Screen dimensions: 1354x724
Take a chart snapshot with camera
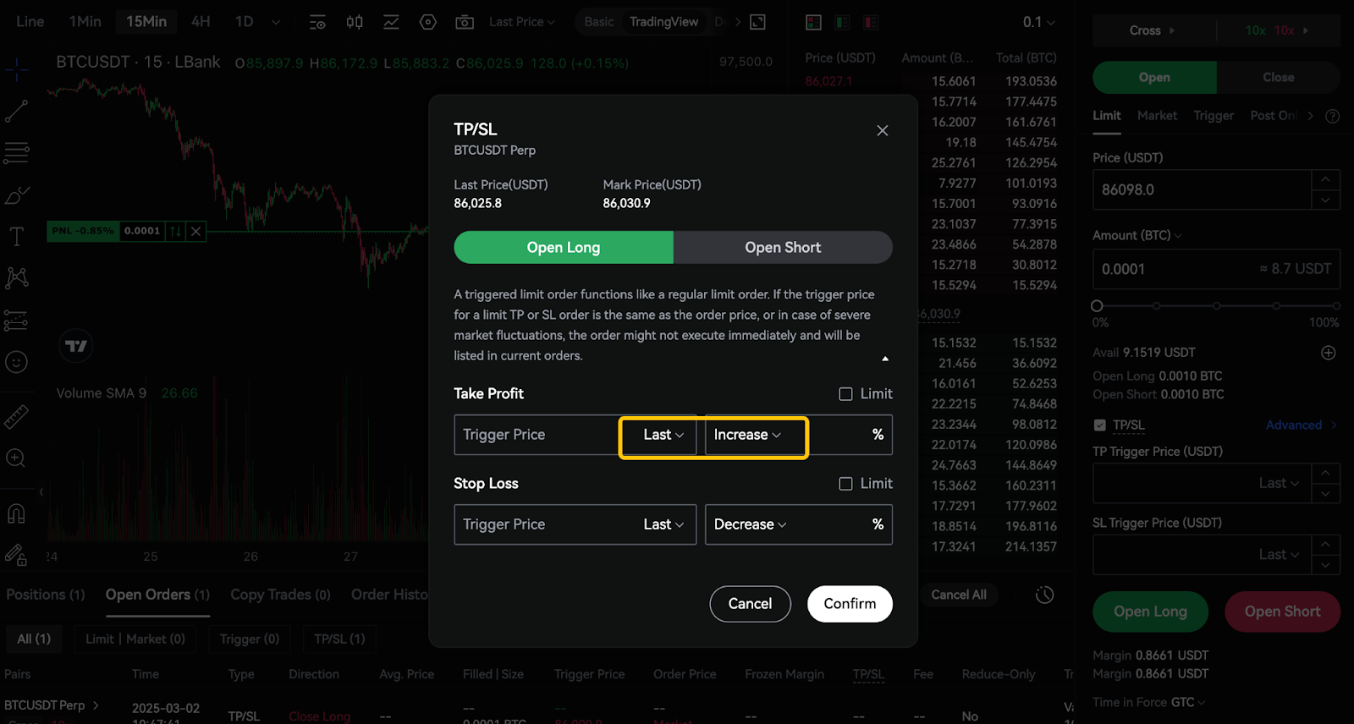point(465,22)
